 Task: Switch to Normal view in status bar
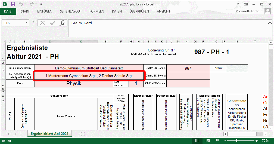point(198,140)
